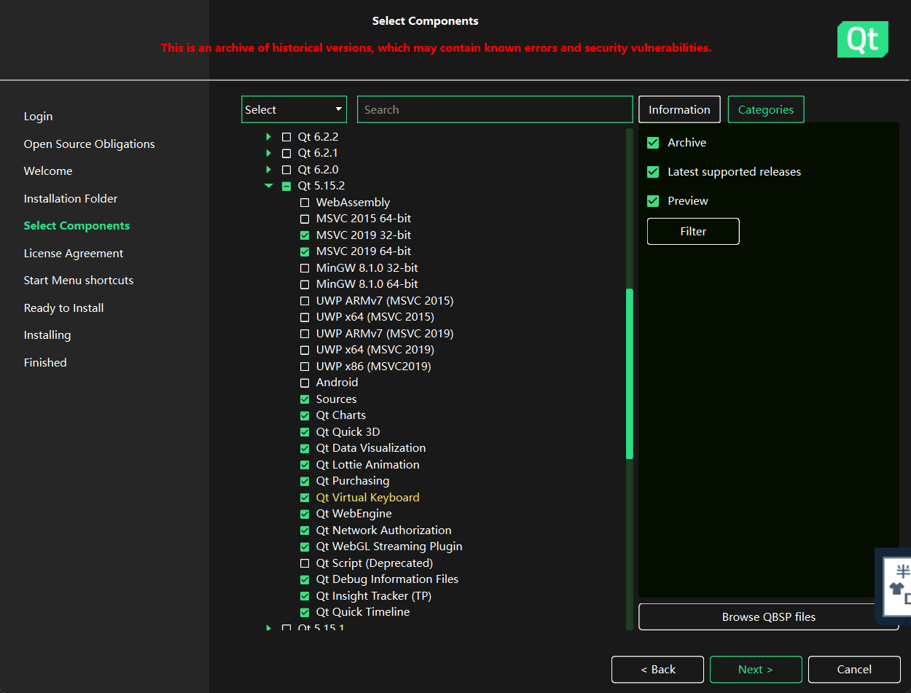Click the Ready to Install step

[x=64, y=308]
